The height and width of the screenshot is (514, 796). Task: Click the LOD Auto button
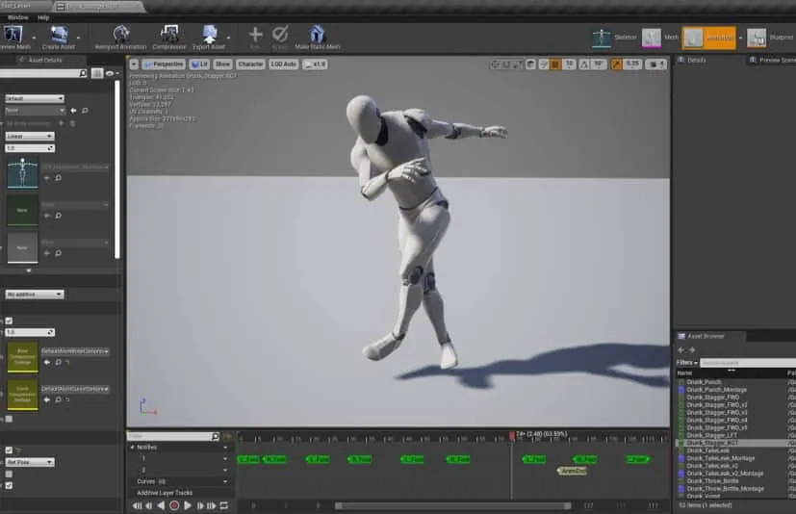[x=283, y=64]
